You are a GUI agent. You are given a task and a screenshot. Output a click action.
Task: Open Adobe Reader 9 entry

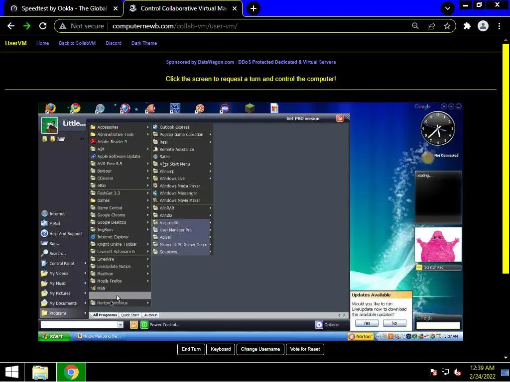pyautogui.click(x=112, y=142)
